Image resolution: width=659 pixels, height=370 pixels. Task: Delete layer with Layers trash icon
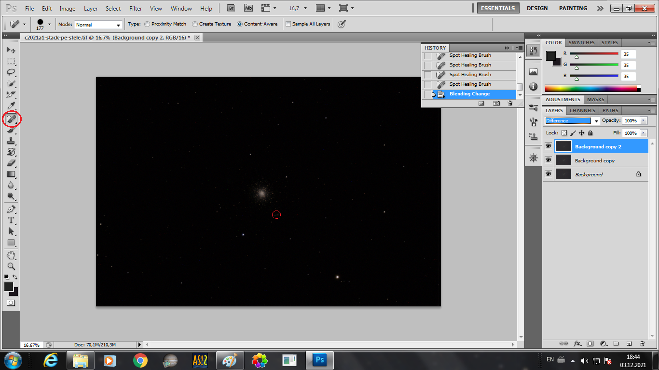tap(642, 344)
